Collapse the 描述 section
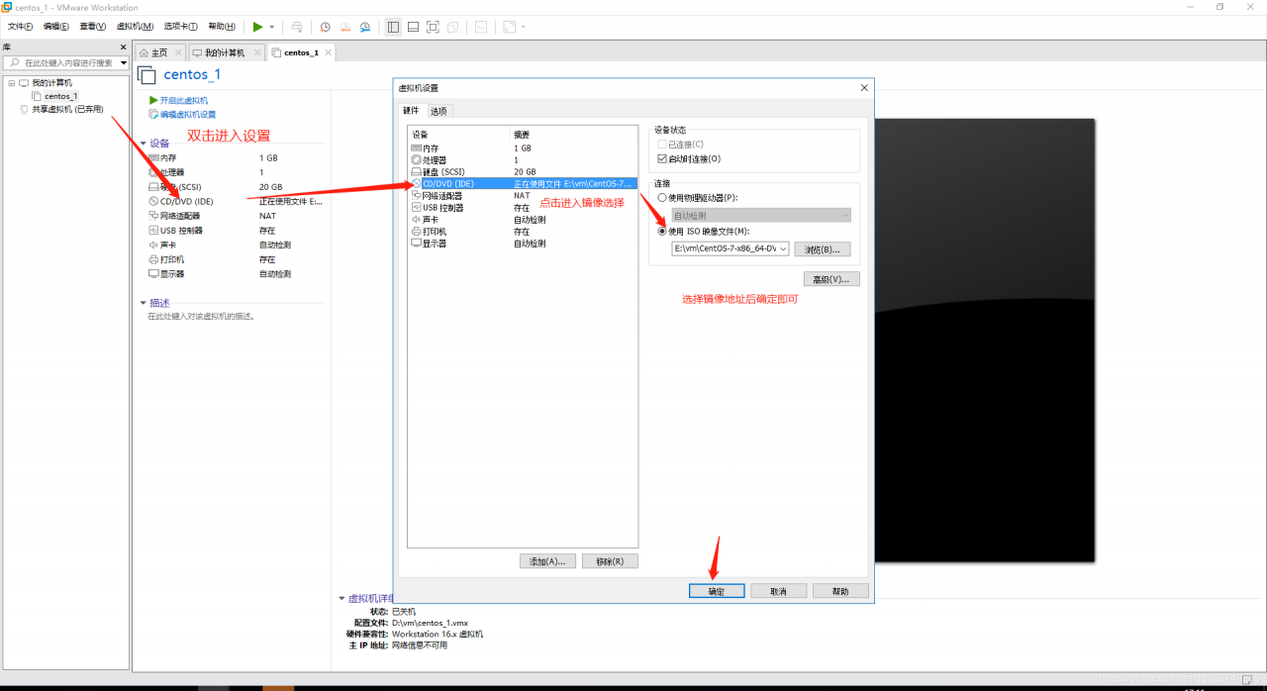1267x691 pixels. (x=143, y=303)
